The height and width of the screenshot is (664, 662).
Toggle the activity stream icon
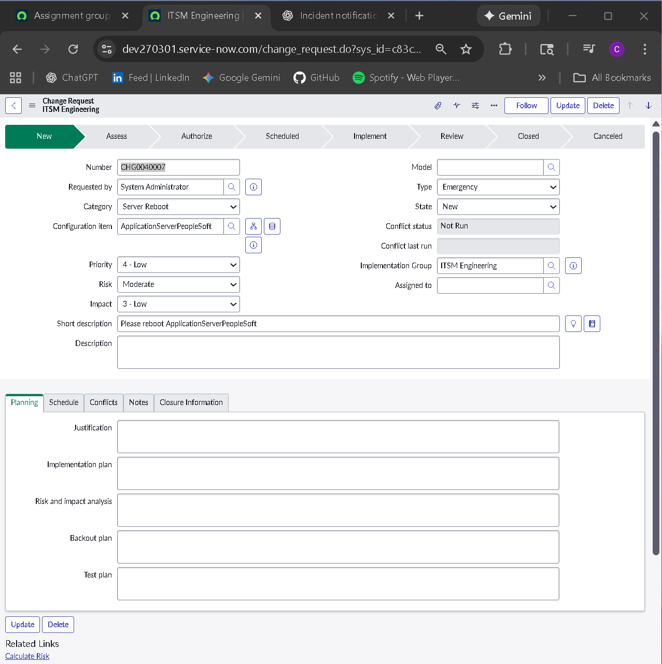click(x=457, y=105)
